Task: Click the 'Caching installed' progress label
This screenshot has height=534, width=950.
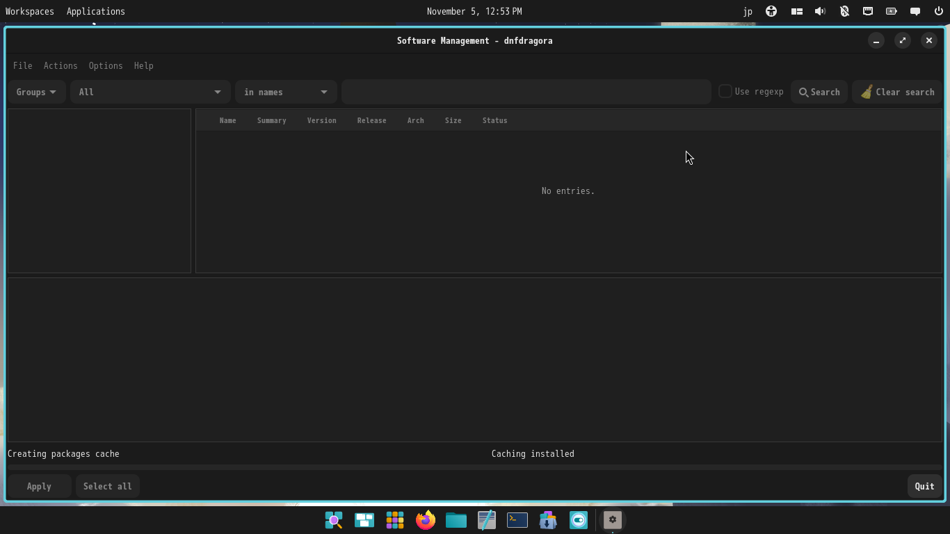Action: click(x=533, y=453)
